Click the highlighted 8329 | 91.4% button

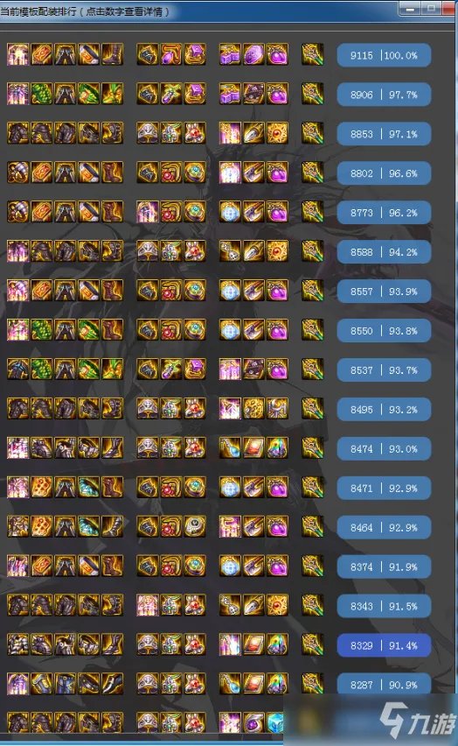tap(384, 645)
